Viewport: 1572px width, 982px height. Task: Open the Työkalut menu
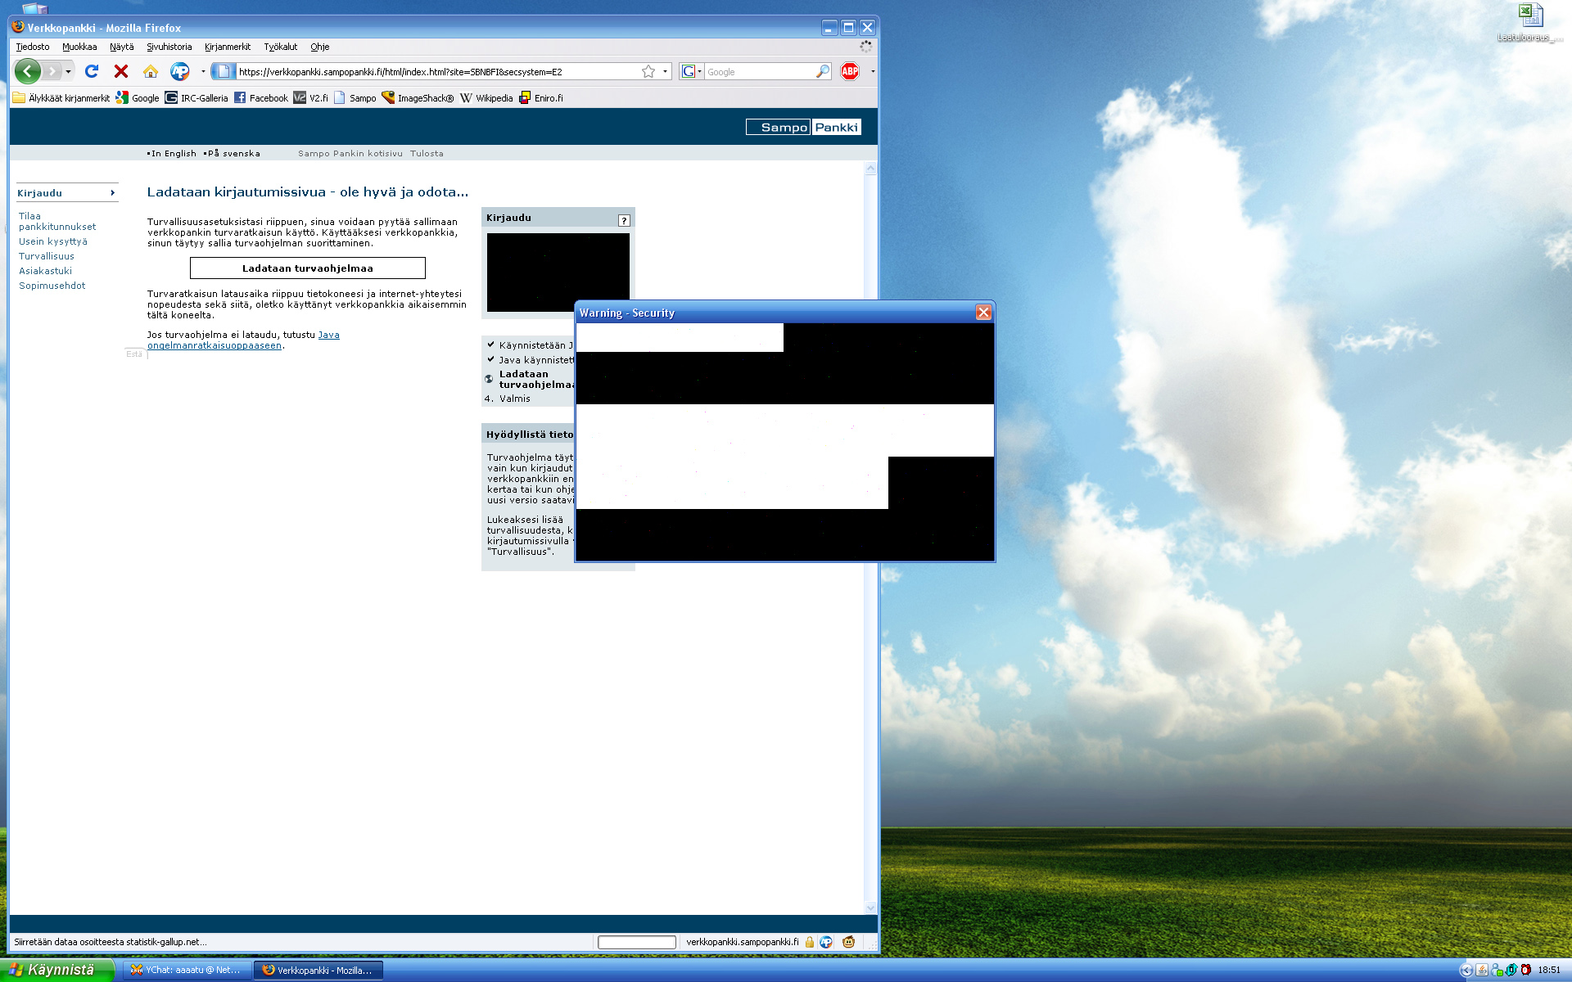(280, 47)
